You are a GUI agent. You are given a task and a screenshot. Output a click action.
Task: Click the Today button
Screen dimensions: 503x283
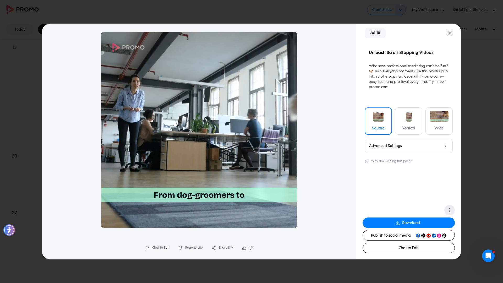(20, 29)
